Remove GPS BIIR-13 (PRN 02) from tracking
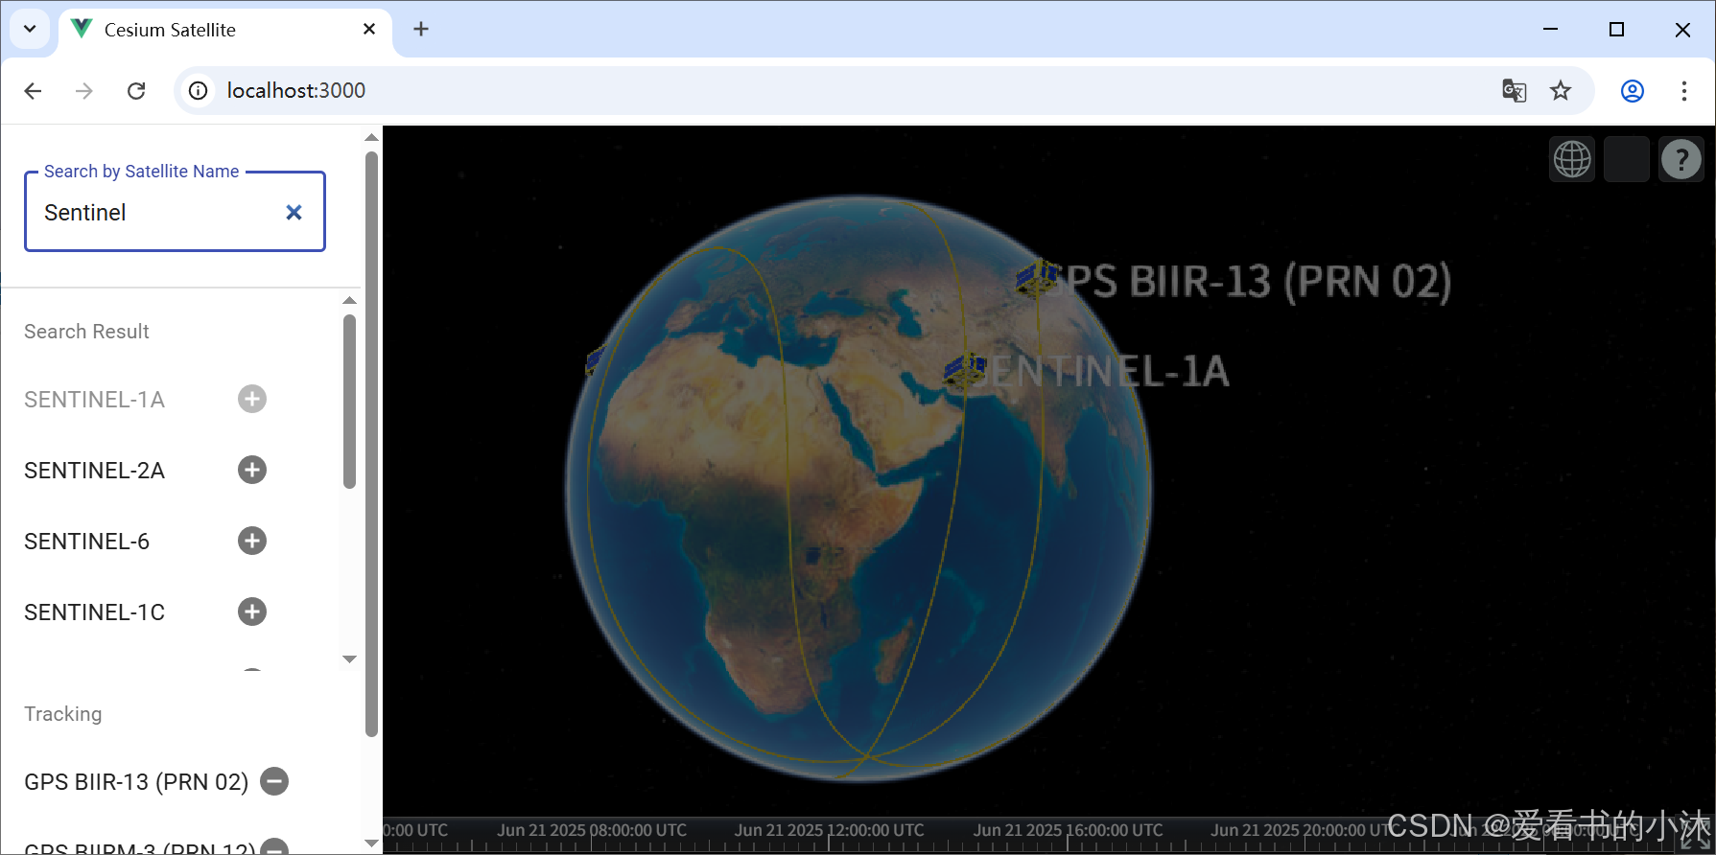 tap(274, 781)
